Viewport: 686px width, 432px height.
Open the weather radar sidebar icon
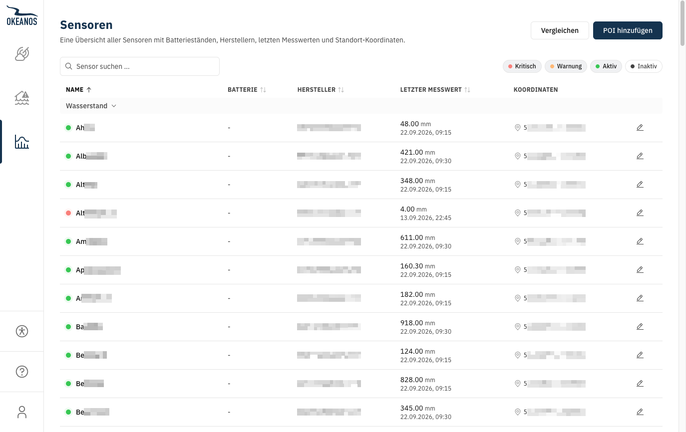click(x=22, y=54)
